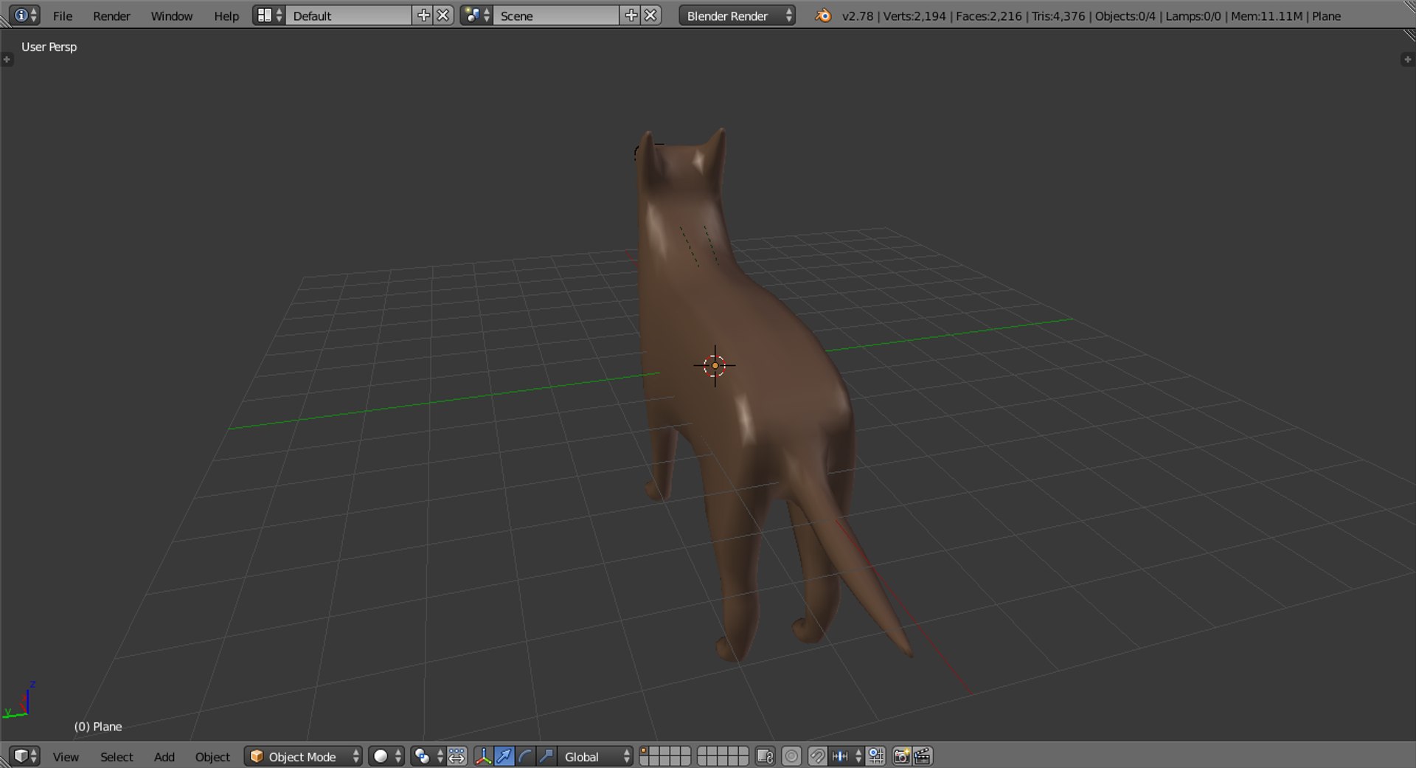
Task: Expand the left tool shelf plus toggle
Action: (x=7, y=60)
